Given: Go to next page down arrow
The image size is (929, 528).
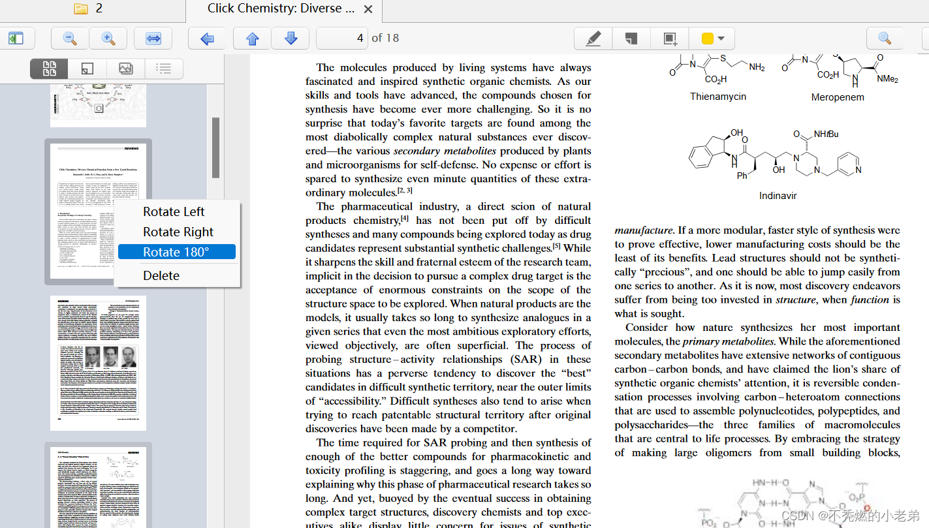Looking at the screenshot, I should pyautogui.click(x=291, y=39).
